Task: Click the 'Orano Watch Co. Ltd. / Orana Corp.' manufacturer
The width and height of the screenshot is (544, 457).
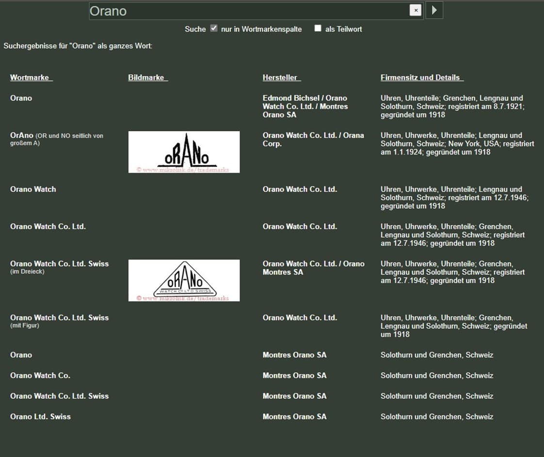Action: point(313,140)
